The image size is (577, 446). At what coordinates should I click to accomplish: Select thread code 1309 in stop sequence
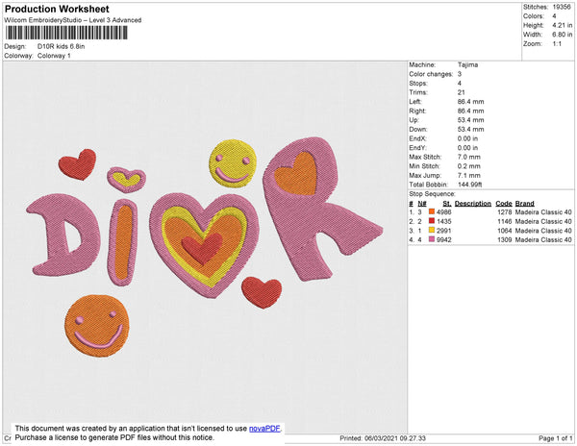[505, 239]
